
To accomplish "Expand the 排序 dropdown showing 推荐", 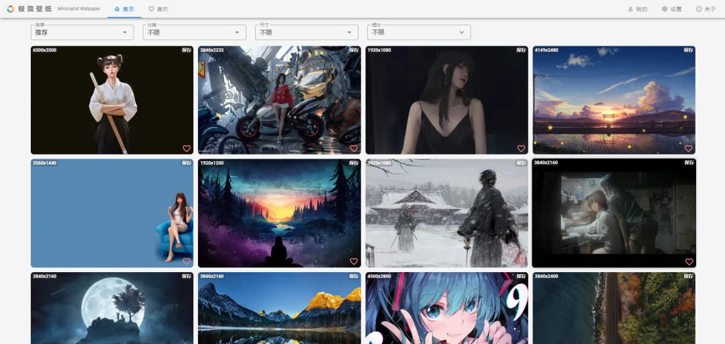I will [83, 32].
